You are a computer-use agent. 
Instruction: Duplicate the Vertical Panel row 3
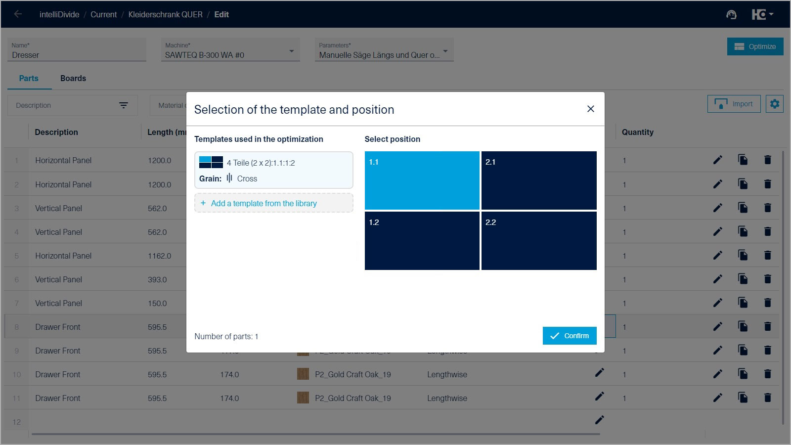pos(743,208)
